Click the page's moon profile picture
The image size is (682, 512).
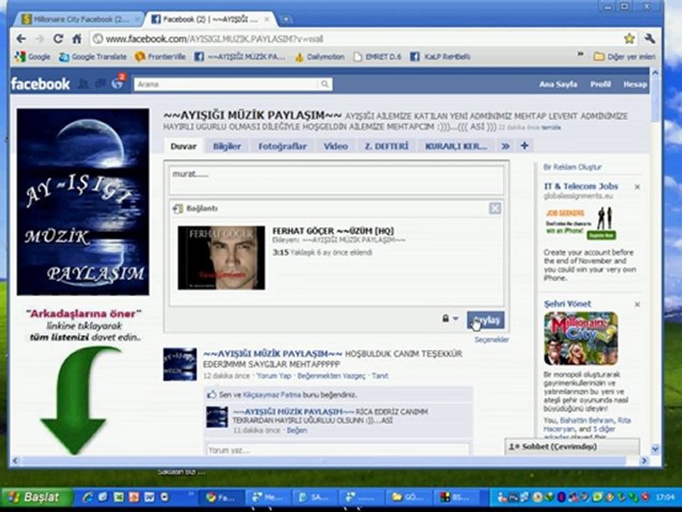pos(83,202)
